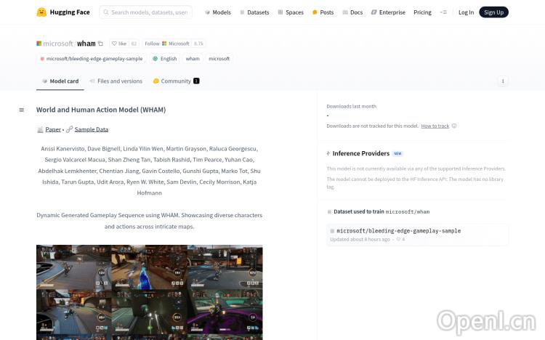Click the gameplay sequence preview image
The image size is (545, 340).
149,292
